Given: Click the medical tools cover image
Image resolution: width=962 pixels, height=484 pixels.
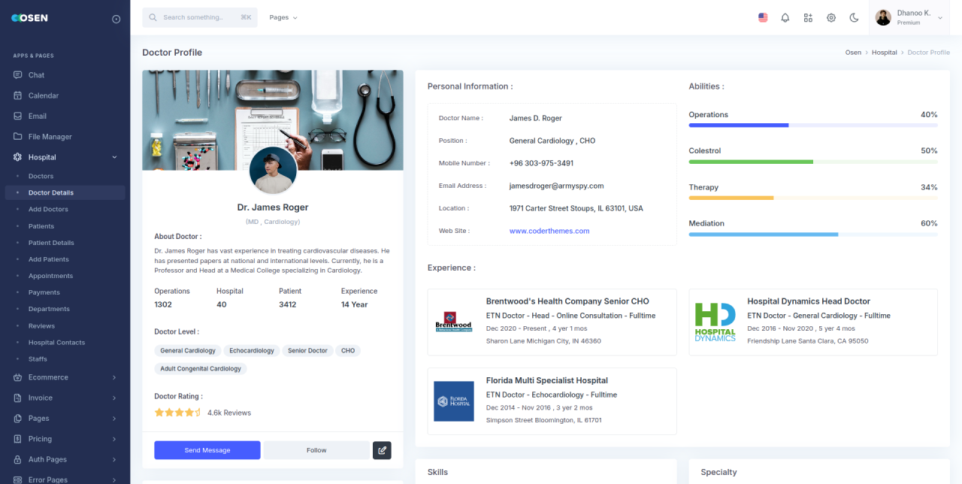Looking at the screenshot, I should pos(273,120).
